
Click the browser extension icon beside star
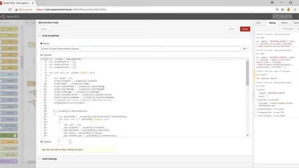point(288,9)
